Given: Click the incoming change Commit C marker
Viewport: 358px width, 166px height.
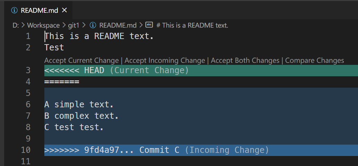Looking at the screenshot, I should 156,150.
